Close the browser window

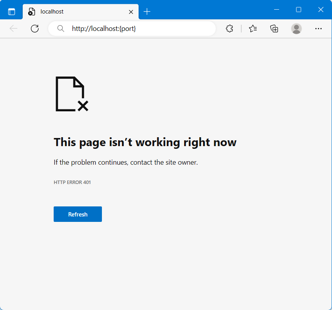tap(320, 10)
